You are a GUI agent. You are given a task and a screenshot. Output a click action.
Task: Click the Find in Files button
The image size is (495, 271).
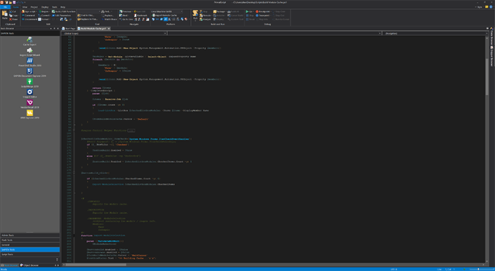(88, 15)
